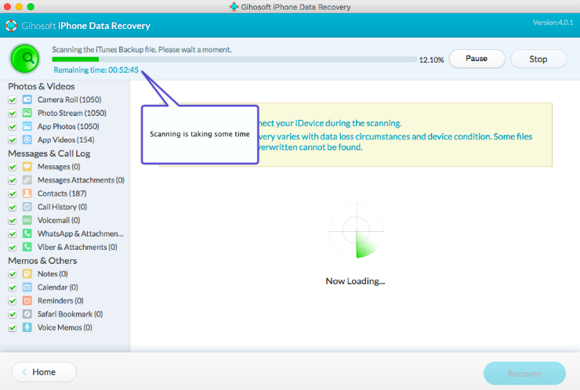Select the Reminders (0) label
Image resolution: width=580 pixels, height=390 pixels.
pos(60,301)
